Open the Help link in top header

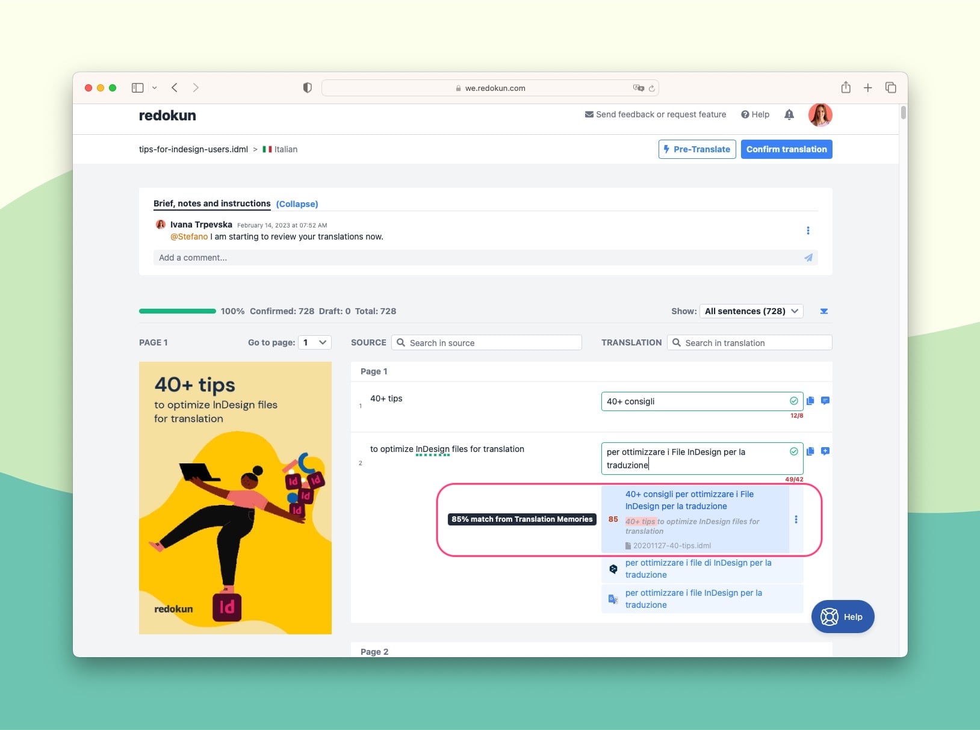tap(755, 114)
